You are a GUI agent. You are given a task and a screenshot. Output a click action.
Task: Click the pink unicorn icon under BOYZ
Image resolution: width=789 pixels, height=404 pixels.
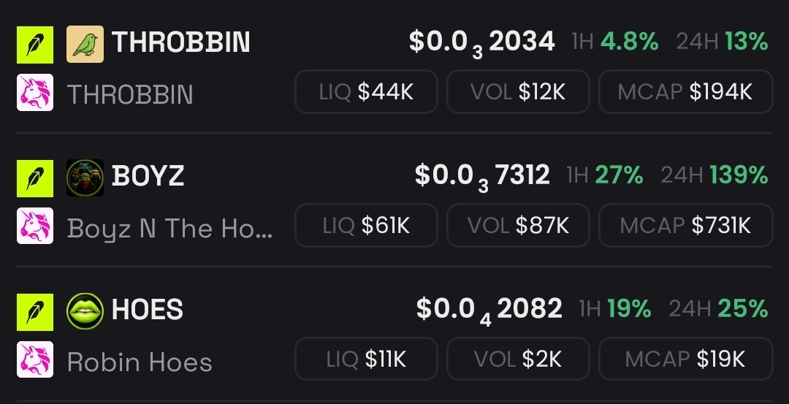[35, 226]
